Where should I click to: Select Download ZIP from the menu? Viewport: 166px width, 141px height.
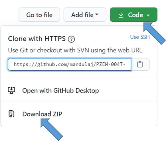(79, 114)
